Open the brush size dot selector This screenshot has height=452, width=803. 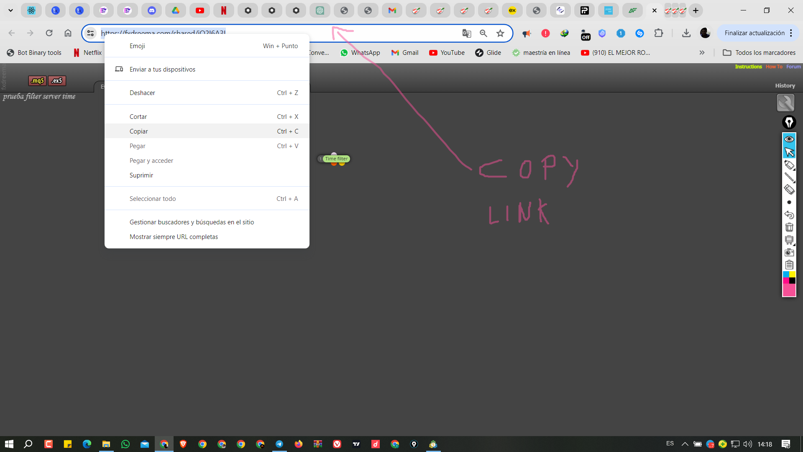pyautogui.click(x=789, y=202)
